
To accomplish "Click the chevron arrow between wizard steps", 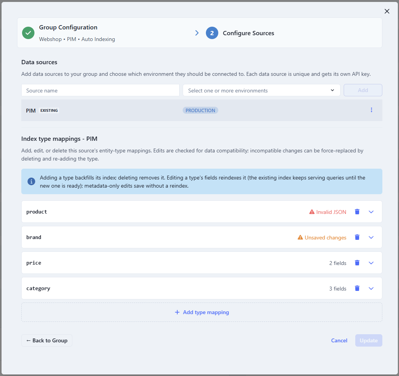I will click(x=197, y=33).
